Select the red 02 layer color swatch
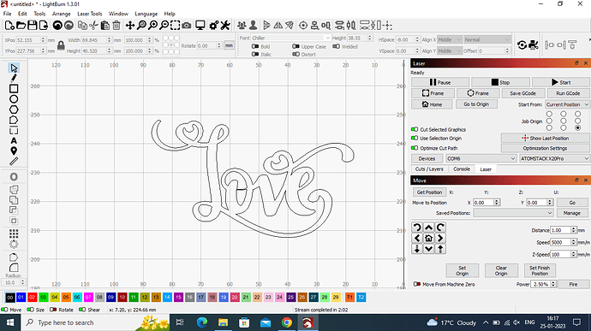Image resolution: width=591 pixels, height=331 pixels. (x=32, y=297)
